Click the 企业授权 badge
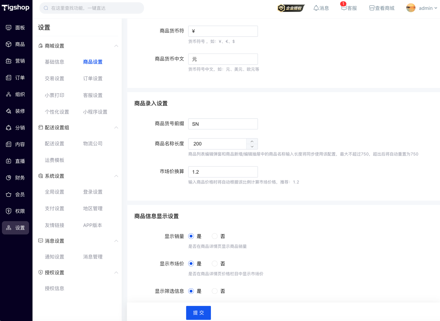440x321 pixels. [x=291, y=8]
